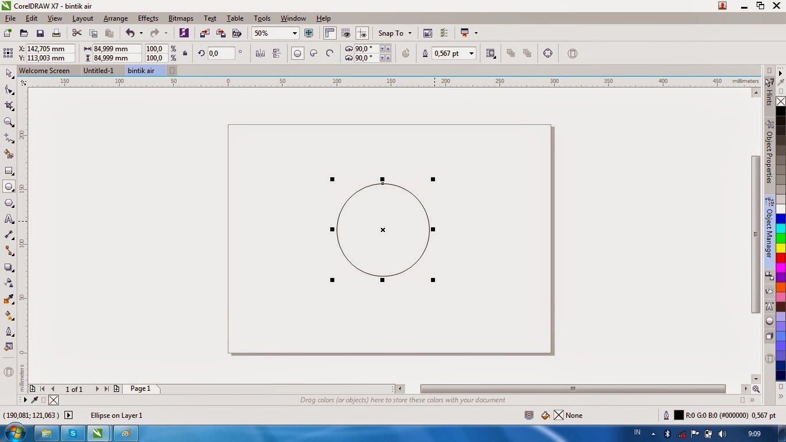Toggle show guidelines button
This screenshot has height=442, width=786.
tap(362, 33)
